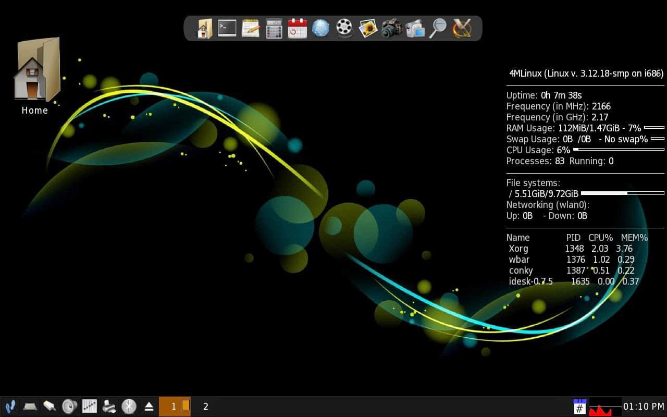
Task: Click the Bluetooth icon in taskbar
Action: point(129,406)
